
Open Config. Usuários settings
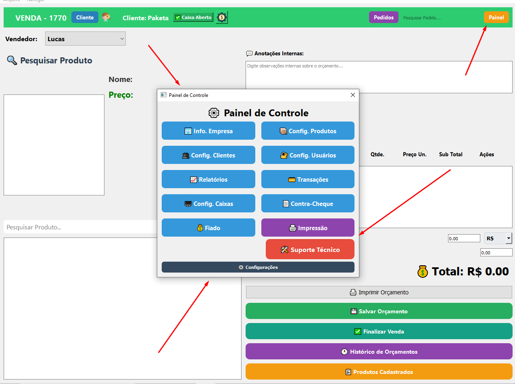(x=308, y=155)
